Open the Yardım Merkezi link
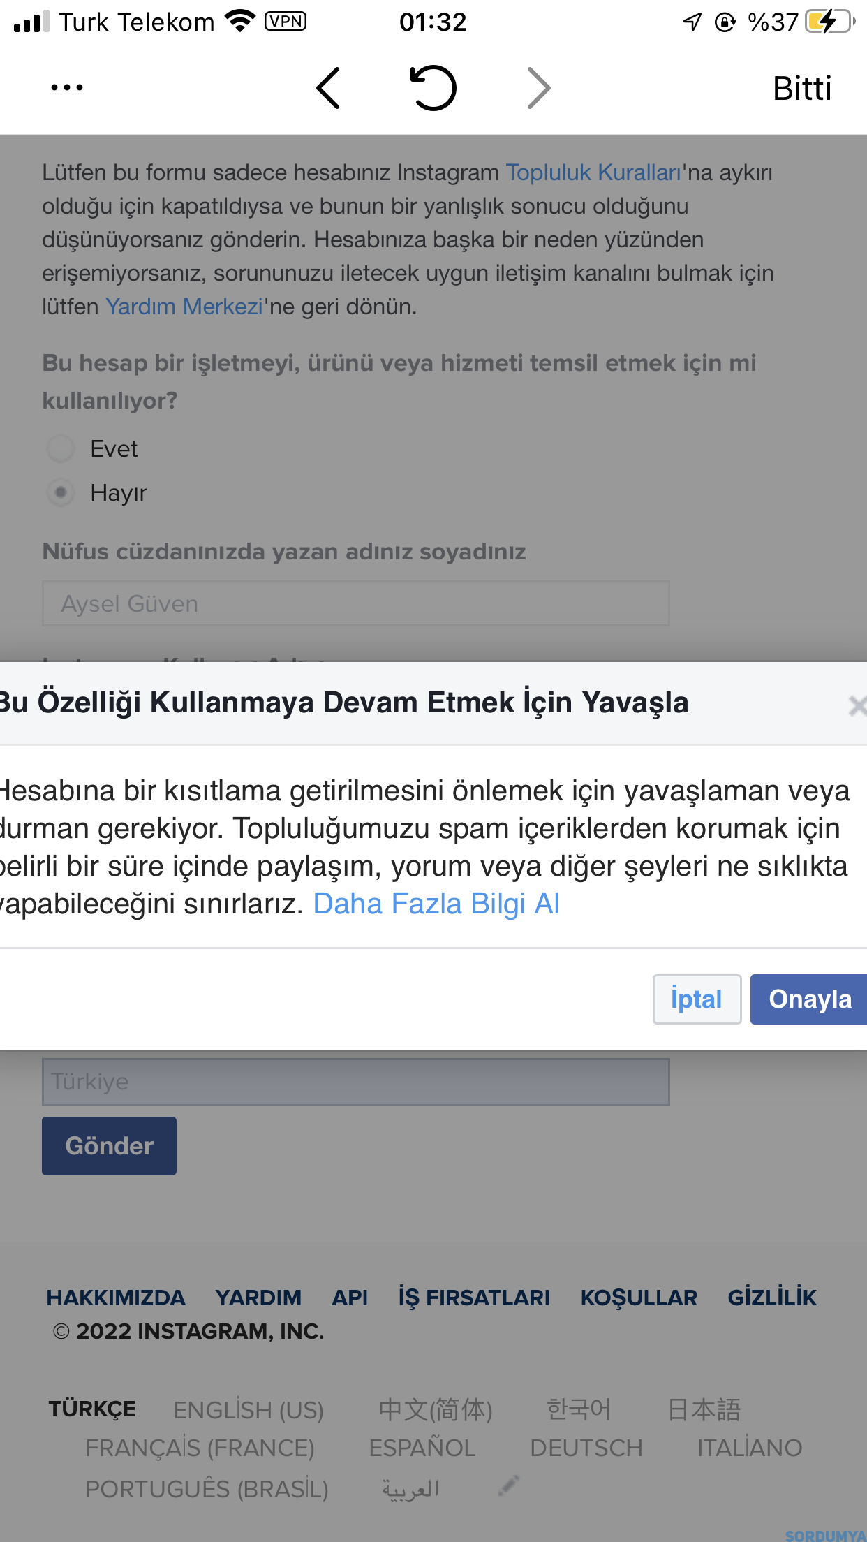Screen dimensions: 867x1542 tap(184, 307)
